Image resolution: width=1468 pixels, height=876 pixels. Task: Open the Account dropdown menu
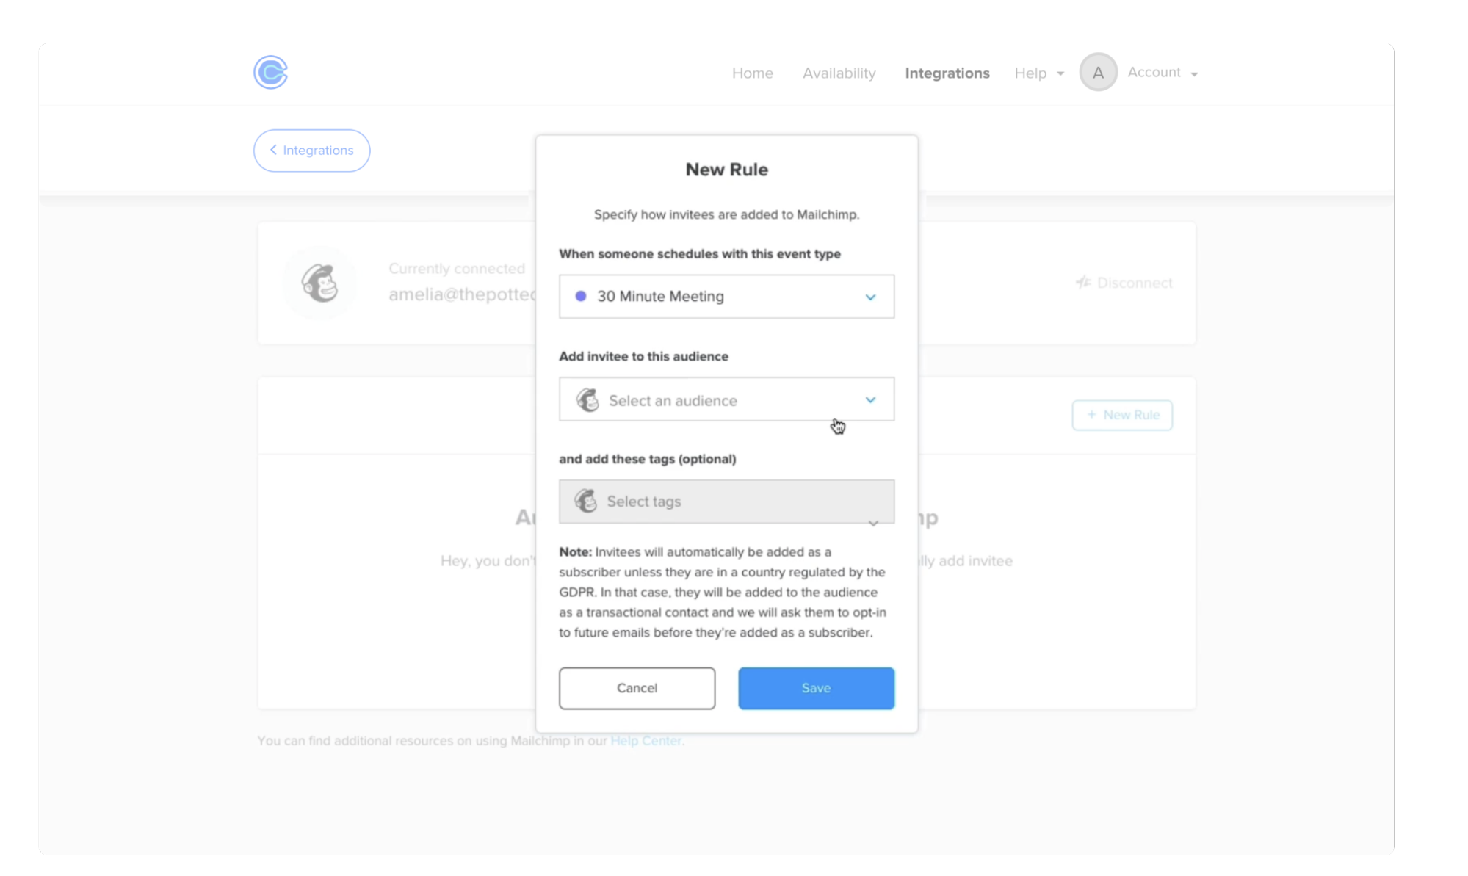coord(1163,73)
